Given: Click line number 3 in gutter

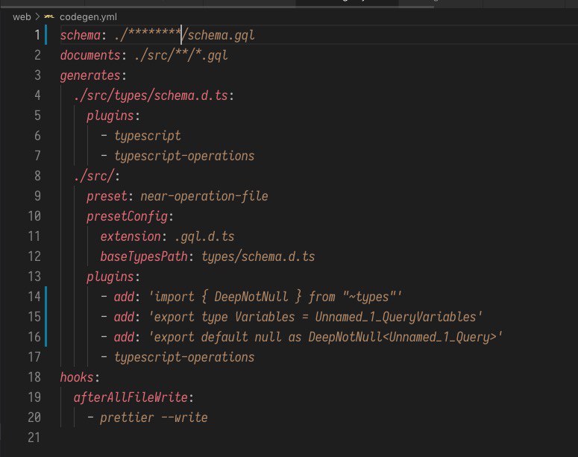Looking at the screenshot, I should 37,75.
